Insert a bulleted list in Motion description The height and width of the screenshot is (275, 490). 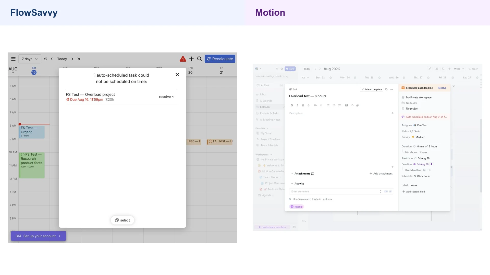[328, 105]
